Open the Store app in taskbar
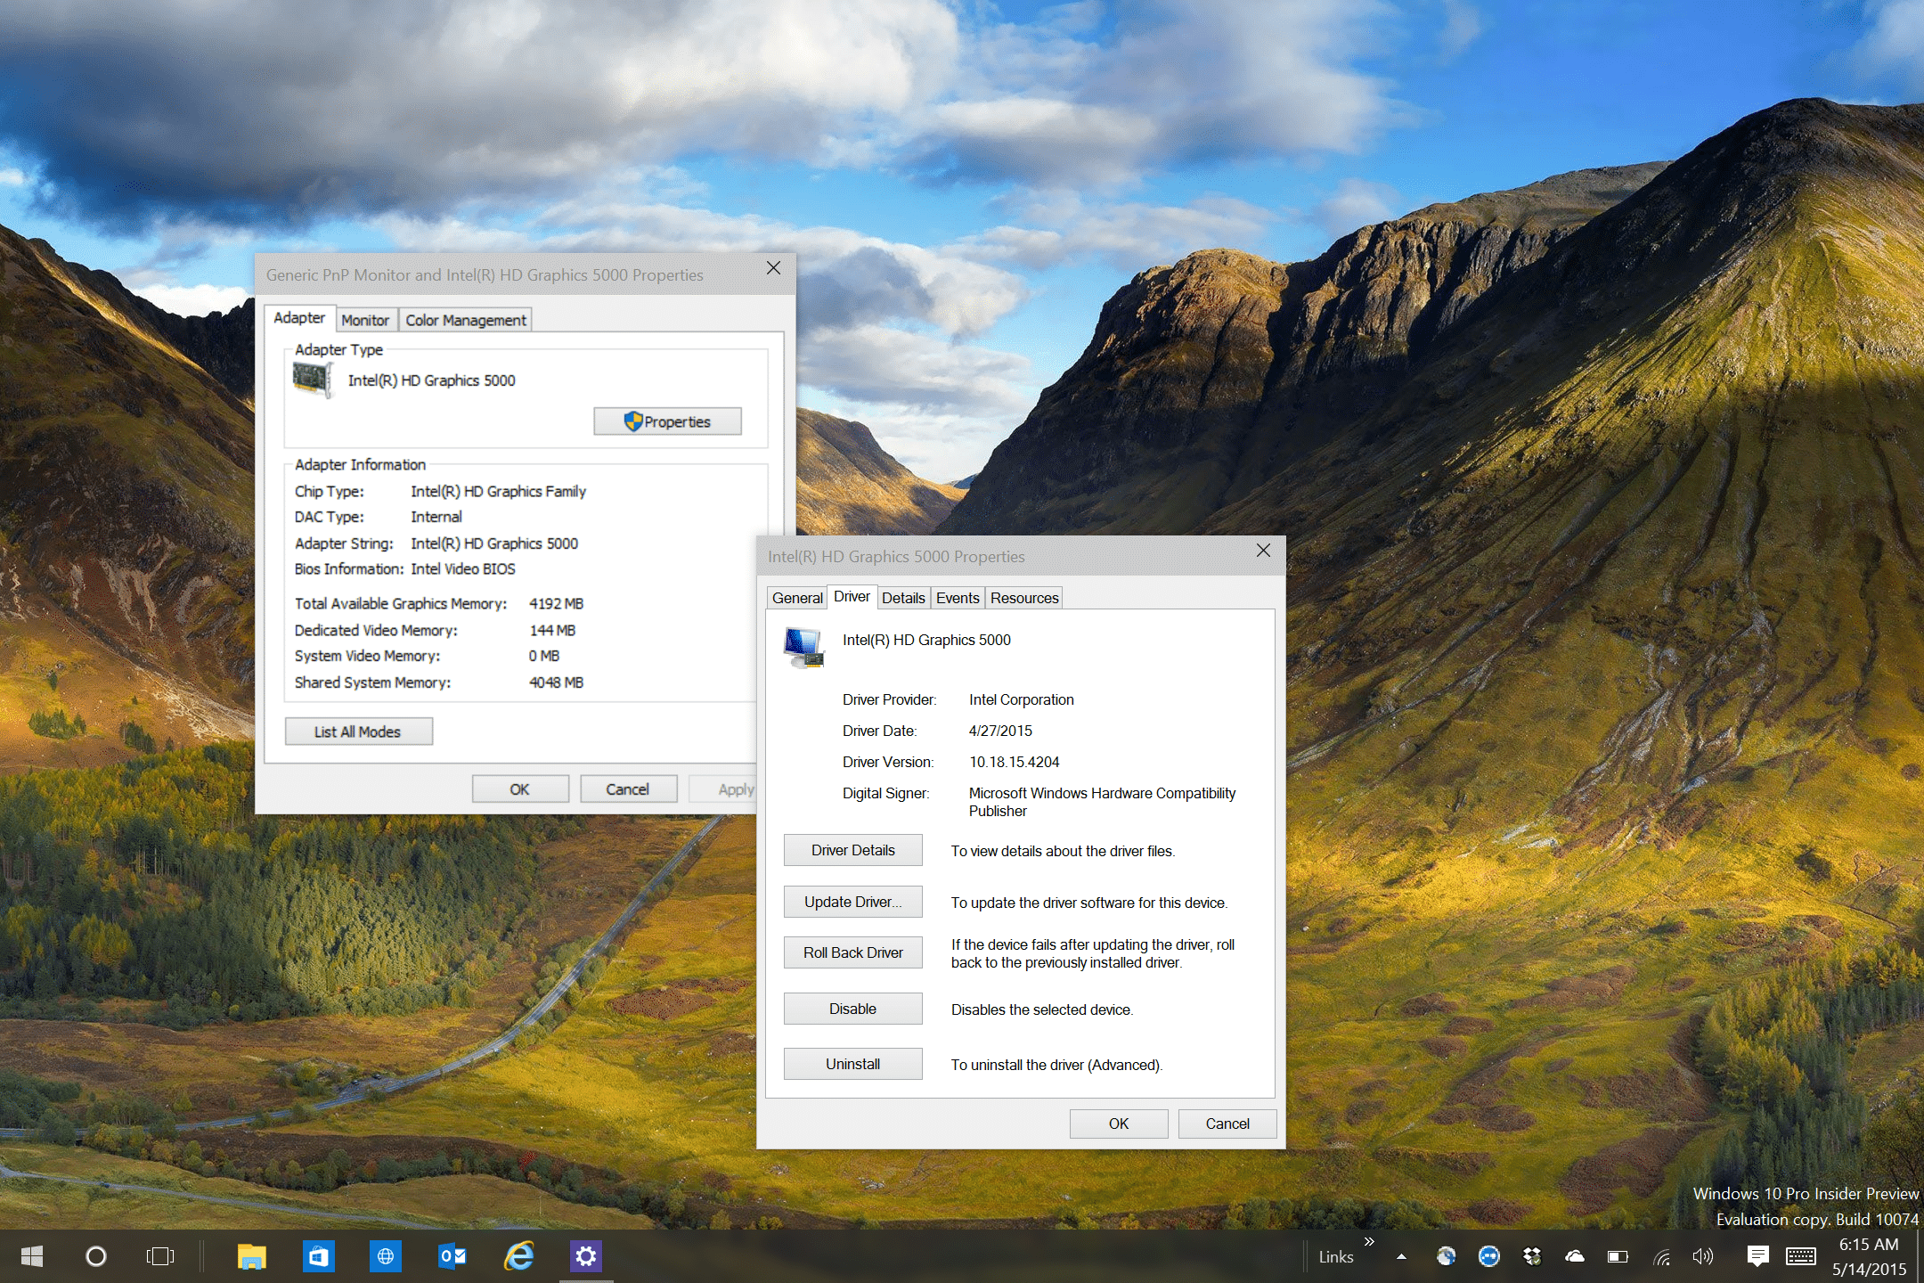The width and height of the screenshot is (1924, 1283). pyautogui.click(x=318, y=1256)
